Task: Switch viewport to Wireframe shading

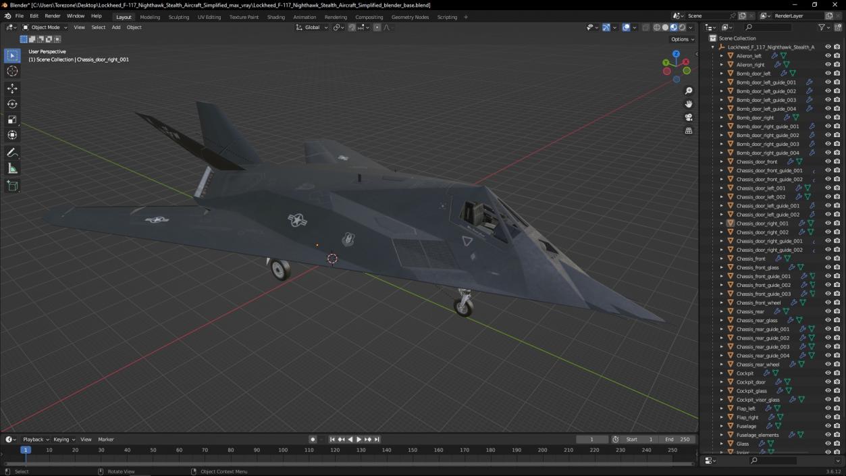Action: coord(657,27)
